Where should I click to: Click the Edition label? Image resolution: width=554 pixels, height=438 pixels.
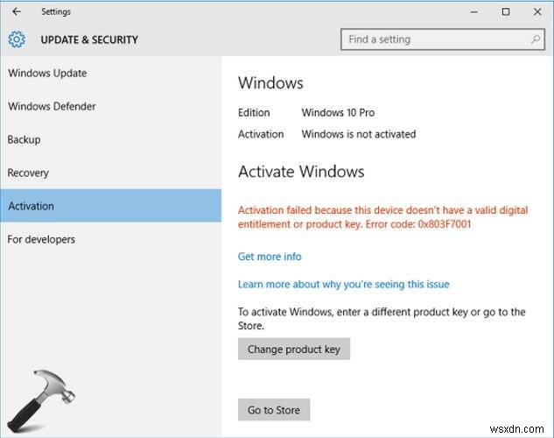(254, 113)
